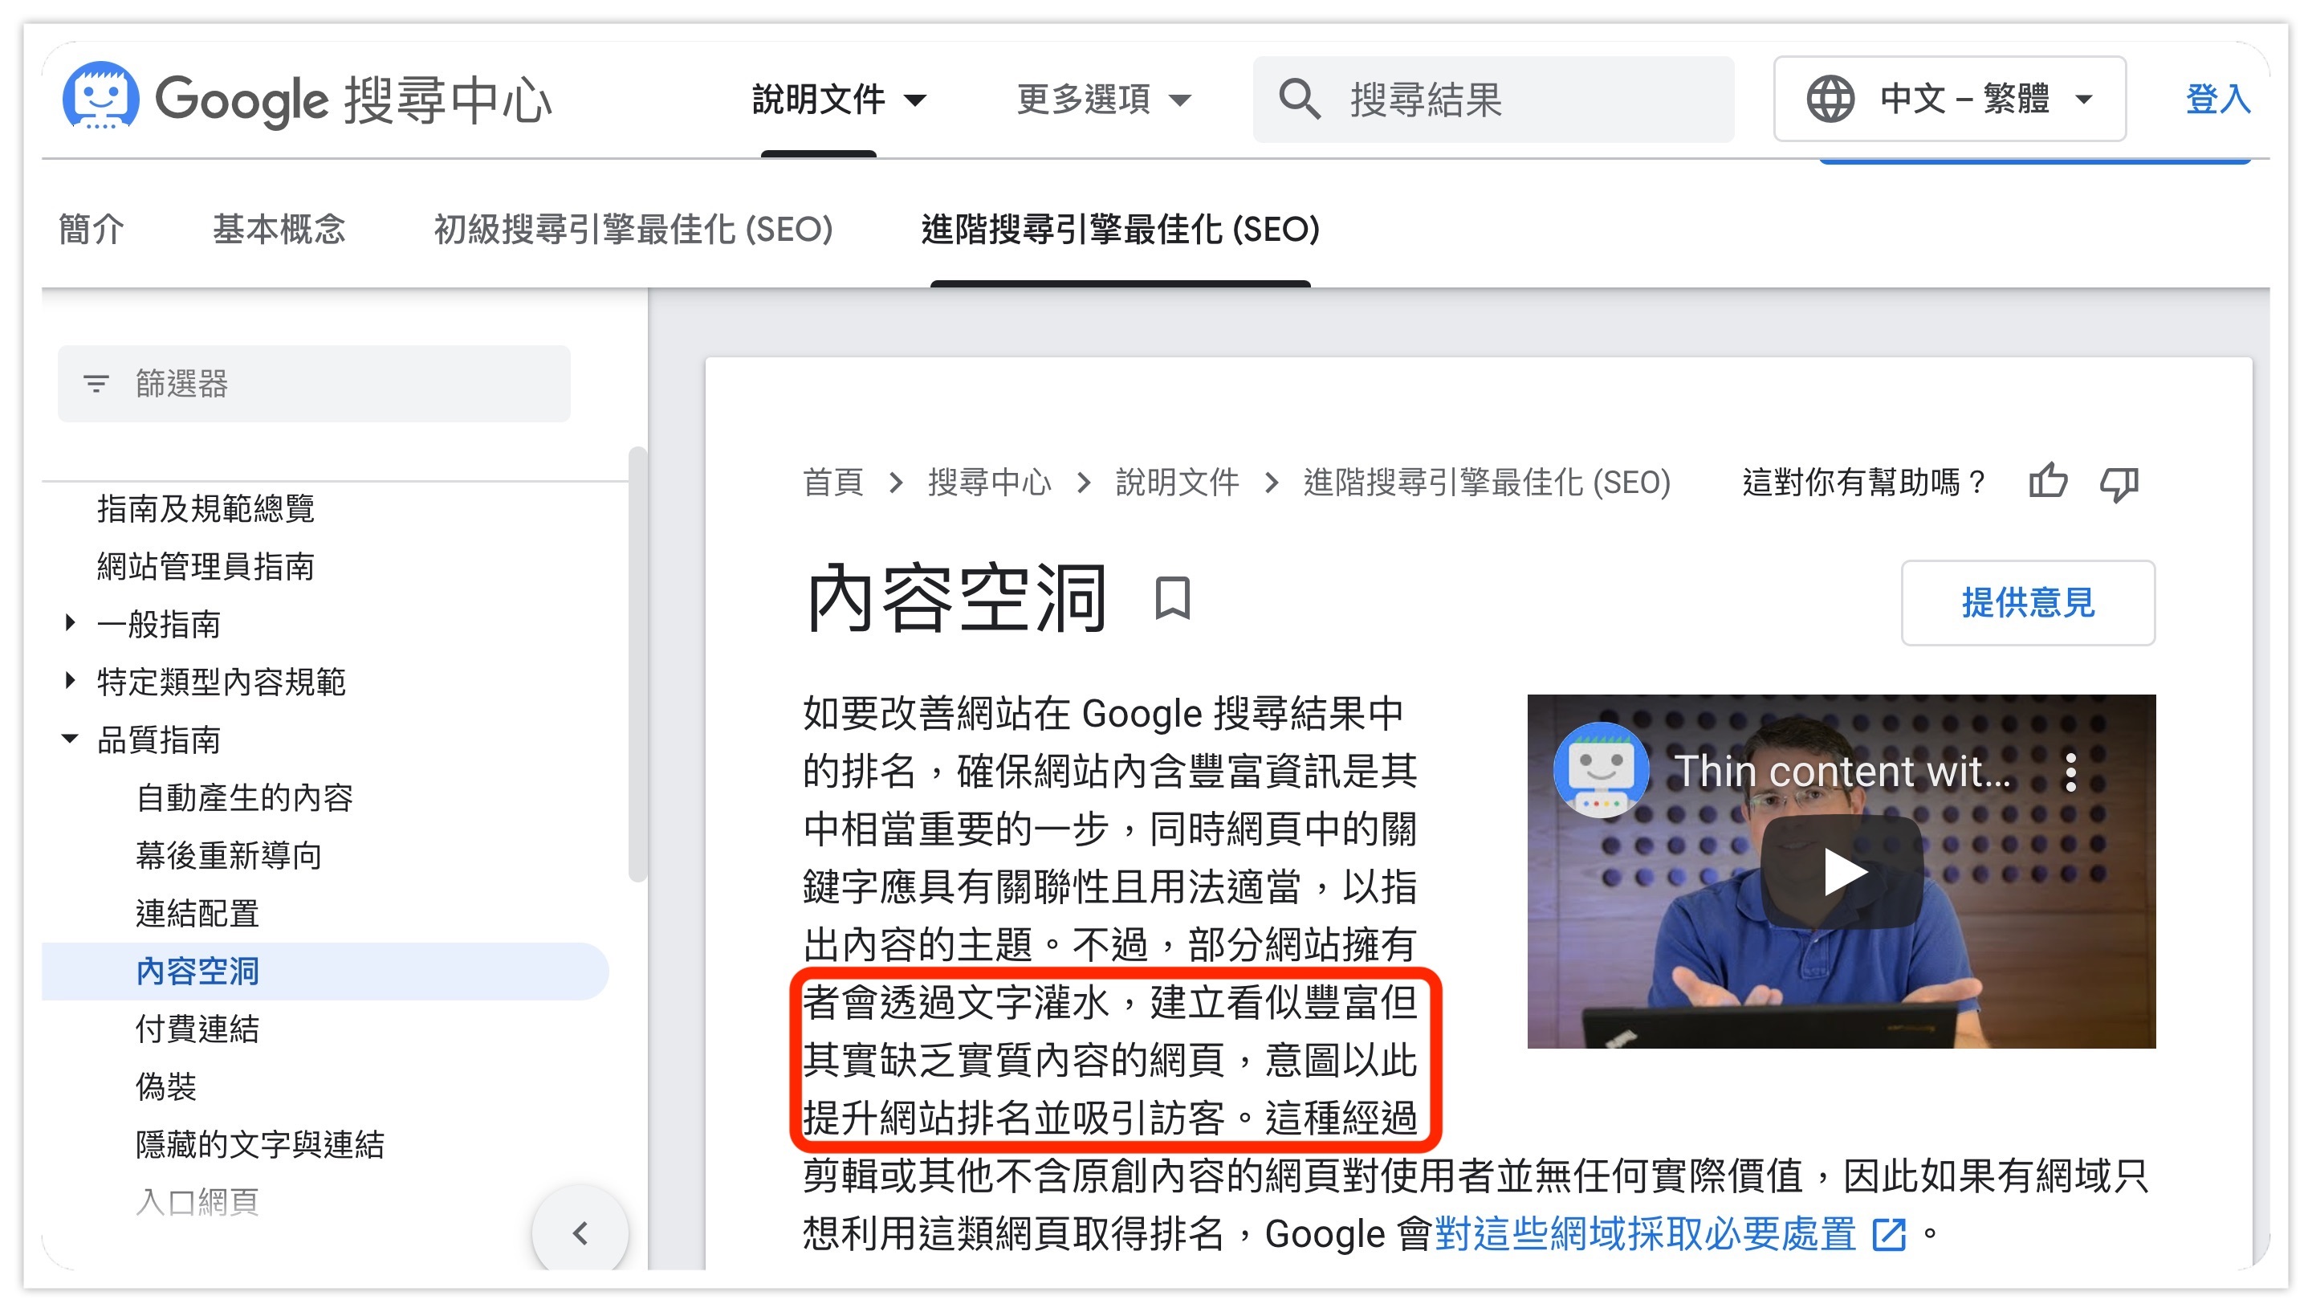Click the bookmark icon beside 內容空洞 title

[x=1174, y=602]
